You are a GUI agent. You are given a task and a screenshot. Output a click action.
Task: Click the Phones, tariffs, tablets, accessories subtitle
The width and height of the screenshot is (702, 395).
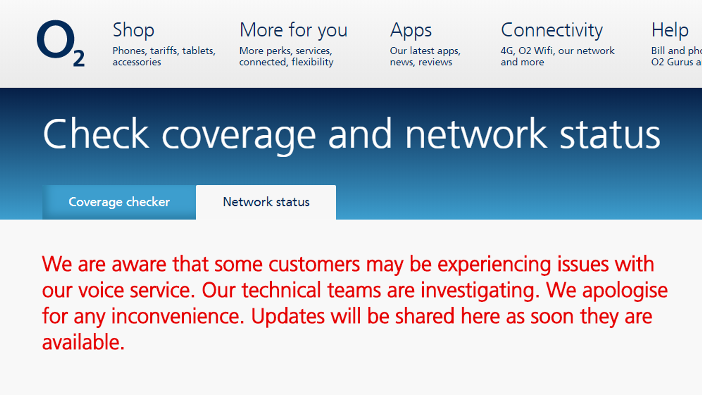coord(164,56)
